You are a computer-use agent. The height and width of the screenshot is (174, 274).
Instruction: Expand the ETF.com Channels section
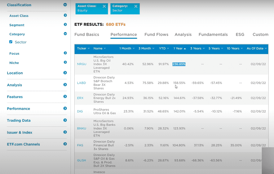pos(65,144)
